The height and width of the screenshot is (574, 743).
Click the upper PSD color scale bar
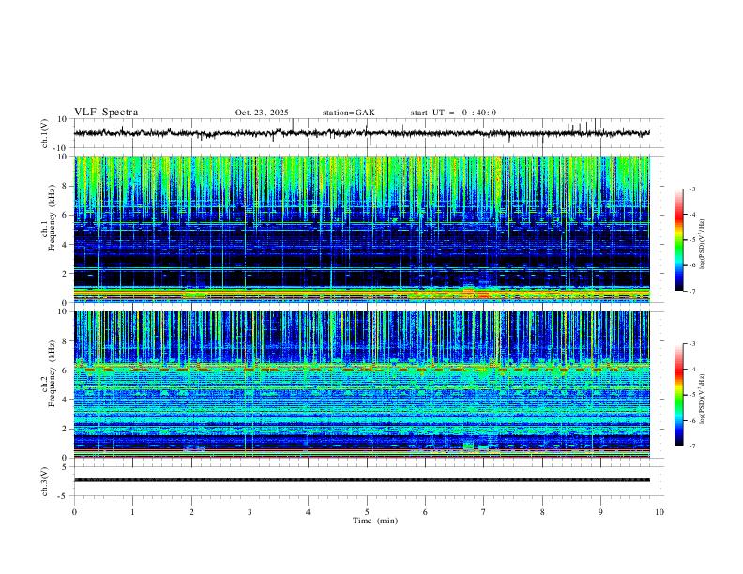(x=678, y=240)
